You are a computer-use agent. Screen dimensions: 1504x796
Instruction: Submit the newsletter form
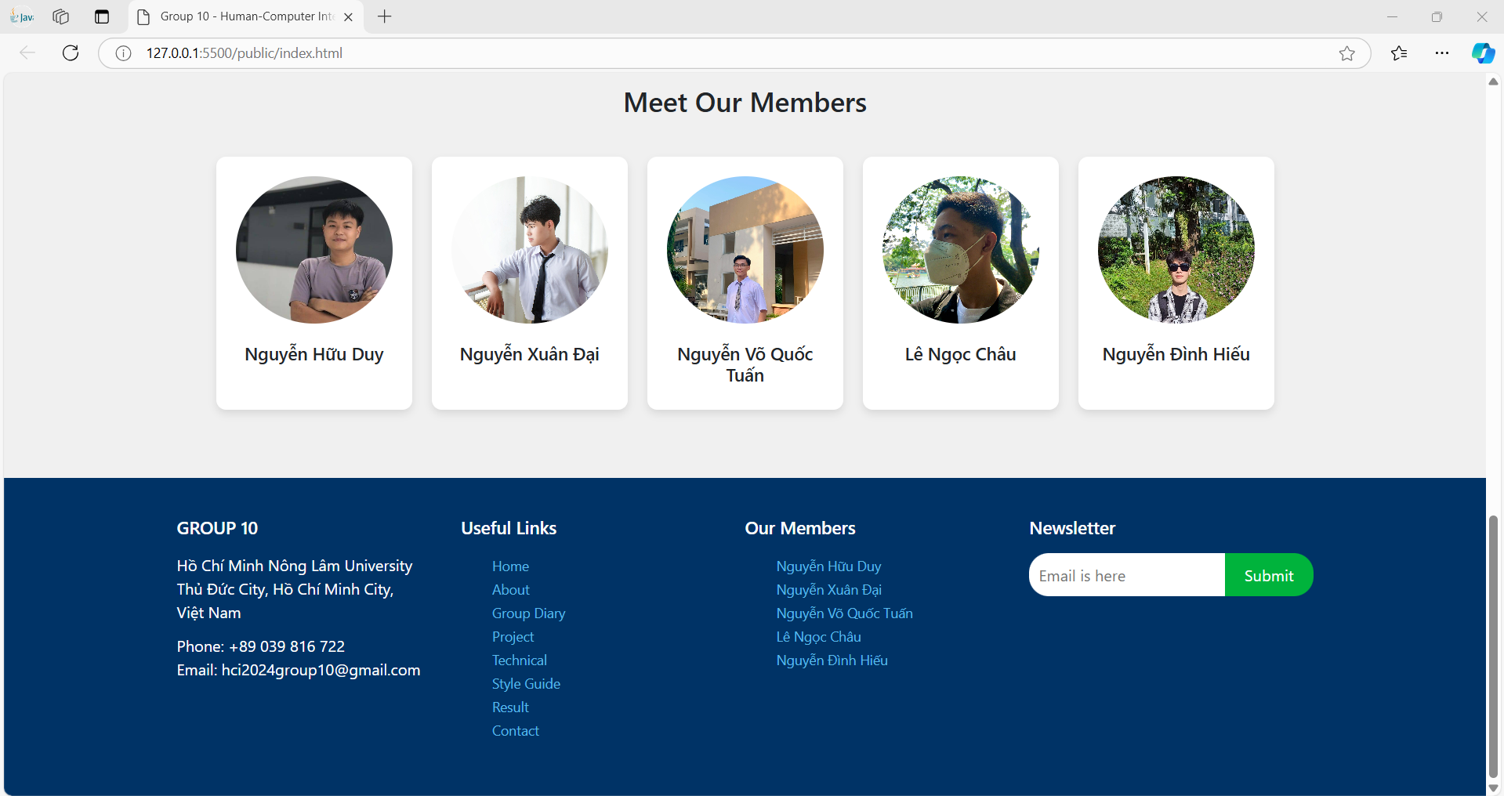click(1269, 575)
